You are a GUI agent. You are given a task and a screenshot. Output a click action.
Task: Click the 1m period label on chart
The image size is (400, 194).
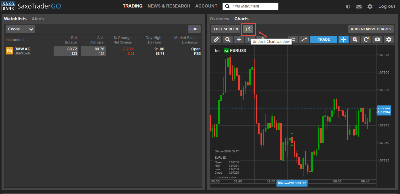[217, 50]
